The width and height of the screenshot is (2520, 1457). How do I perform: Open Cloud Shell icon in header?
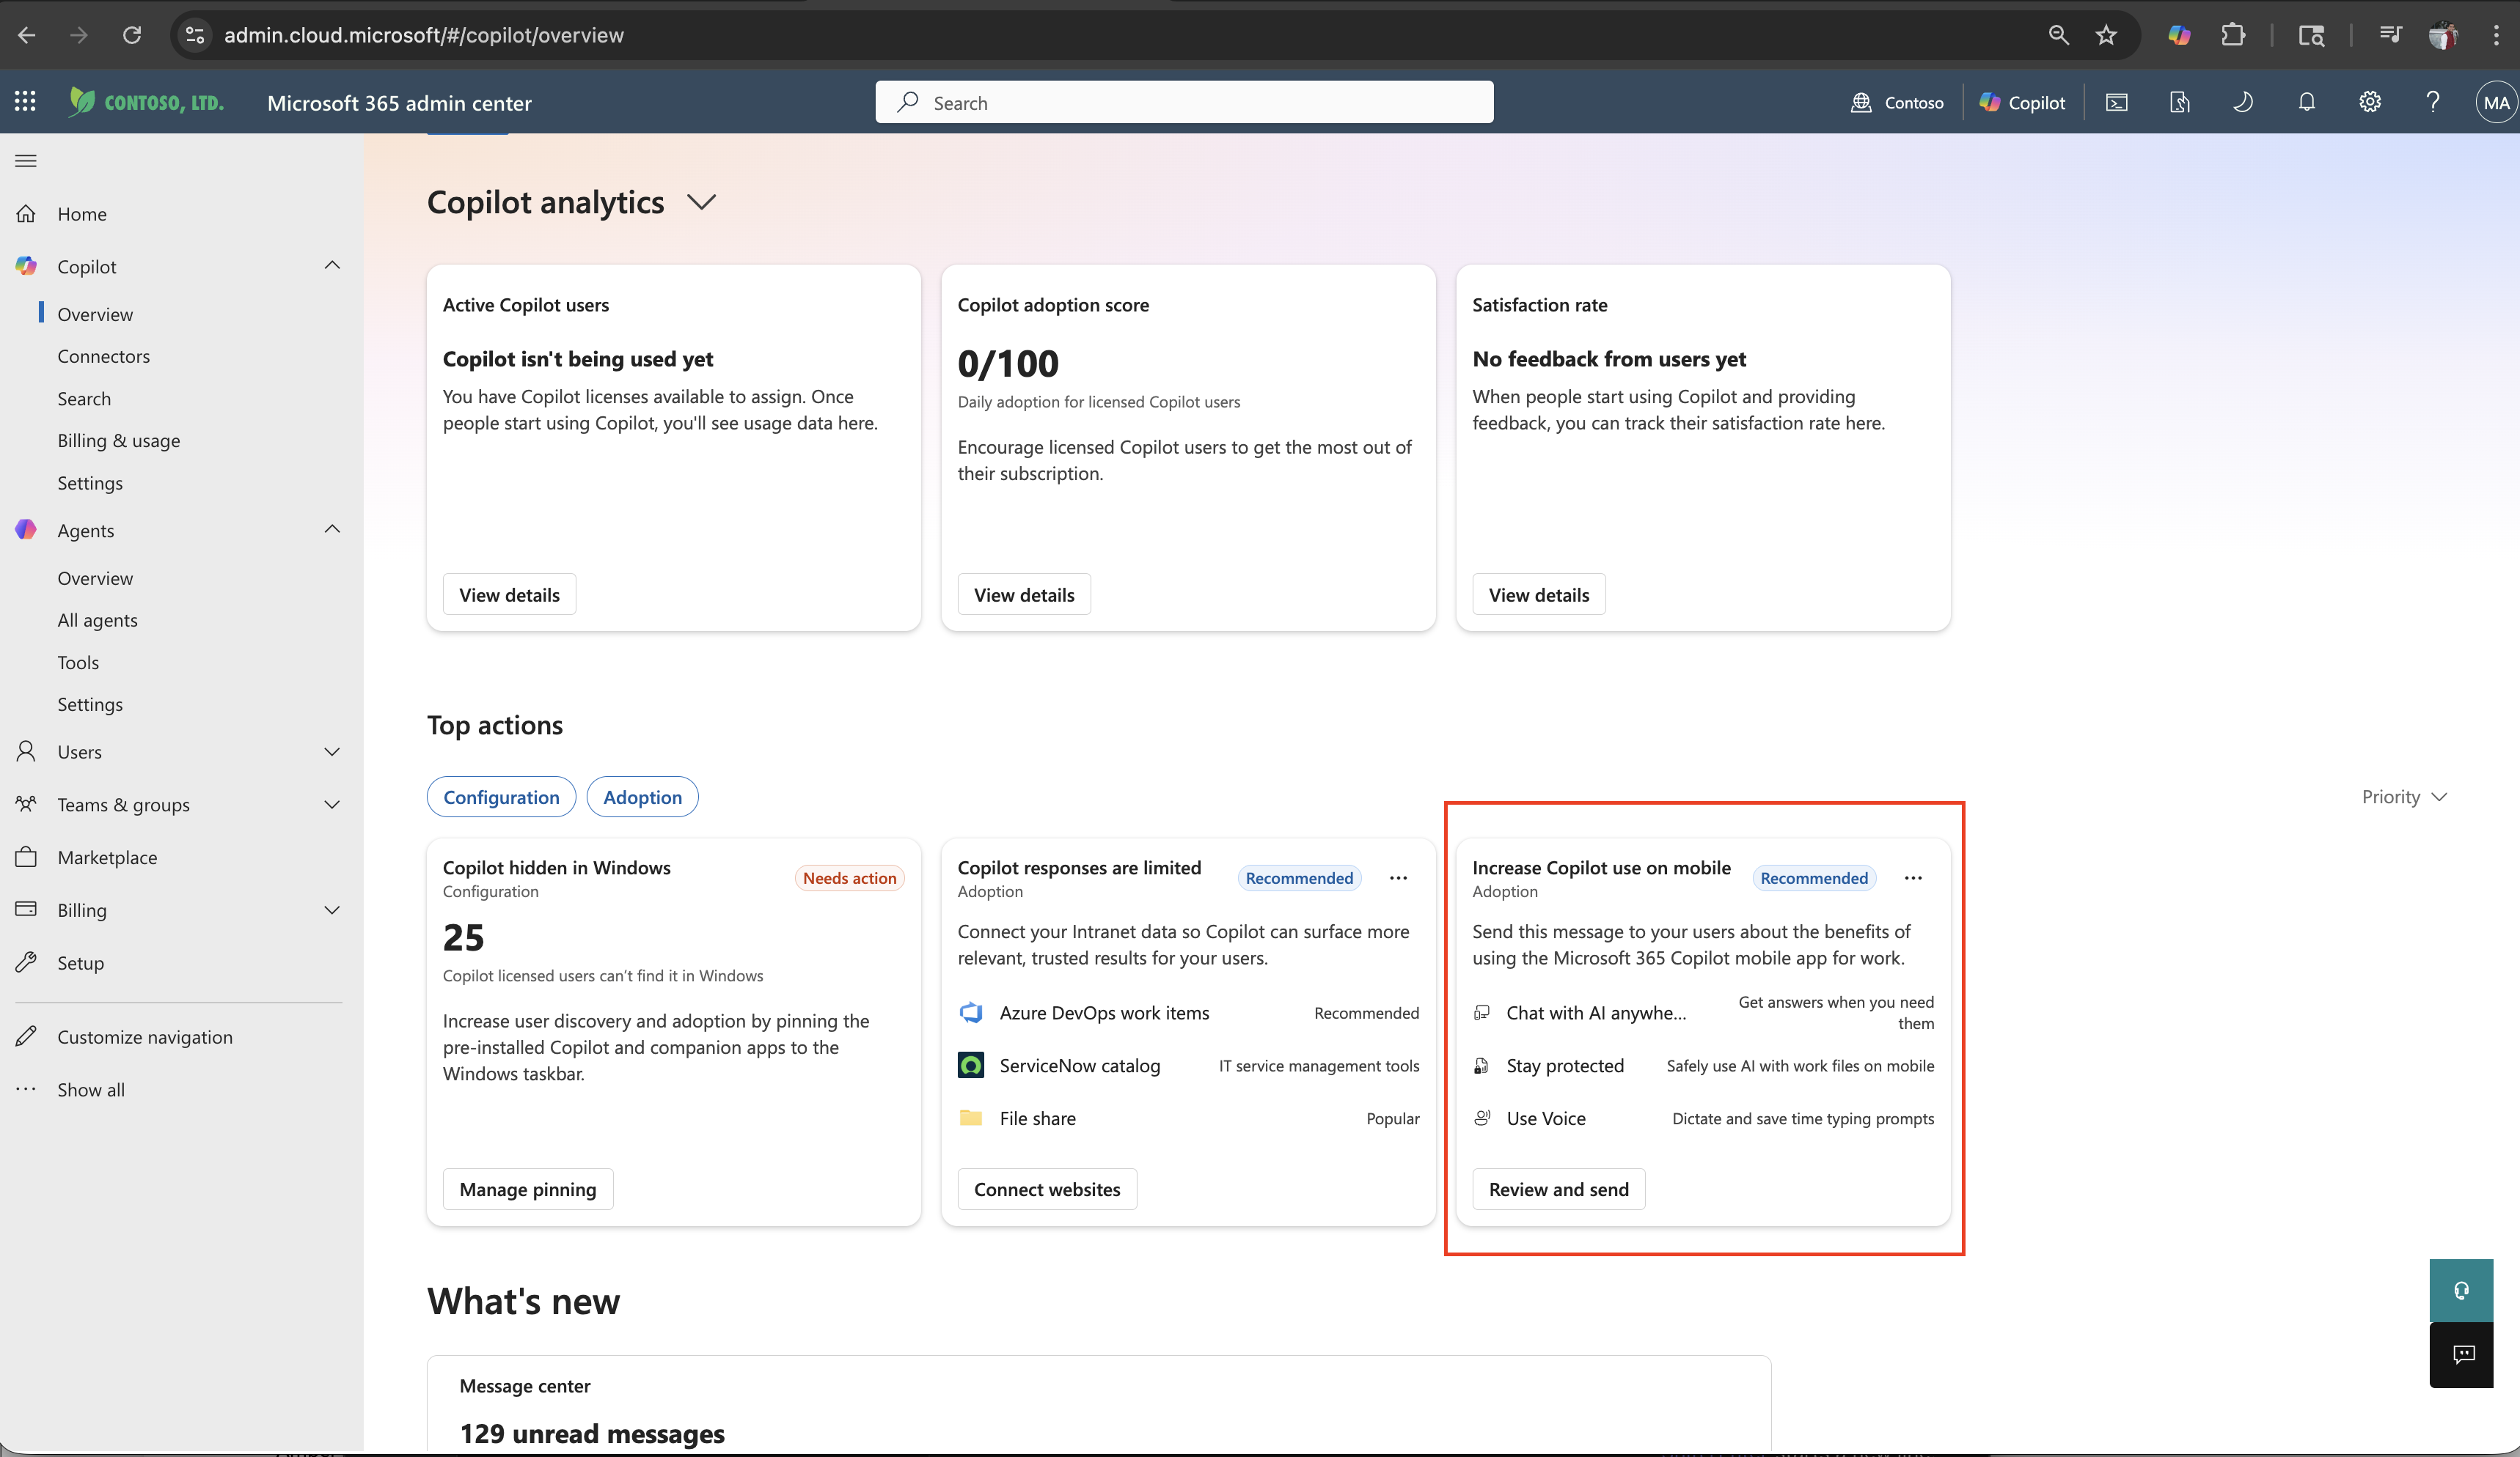click(x=2116, y=102)
